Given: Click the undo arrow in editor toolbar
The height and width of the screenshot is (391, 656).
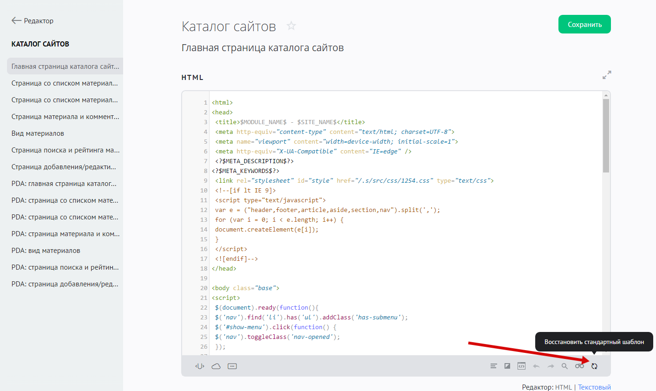Looking at the screenshot, I should click(536, 366).
